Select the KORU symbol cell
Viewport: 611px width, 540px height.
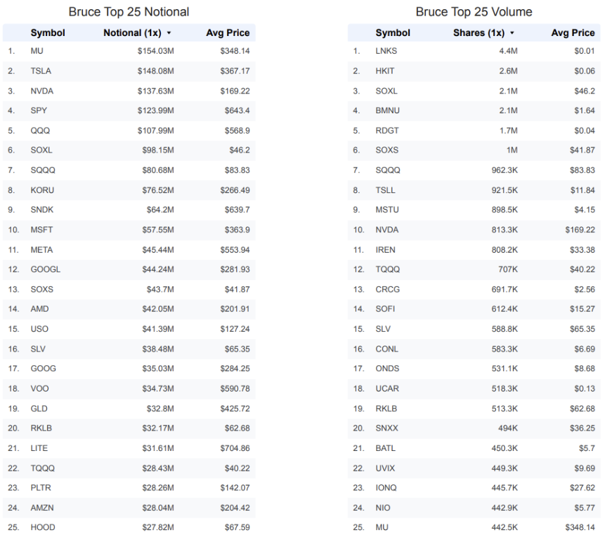pos(42,190)
